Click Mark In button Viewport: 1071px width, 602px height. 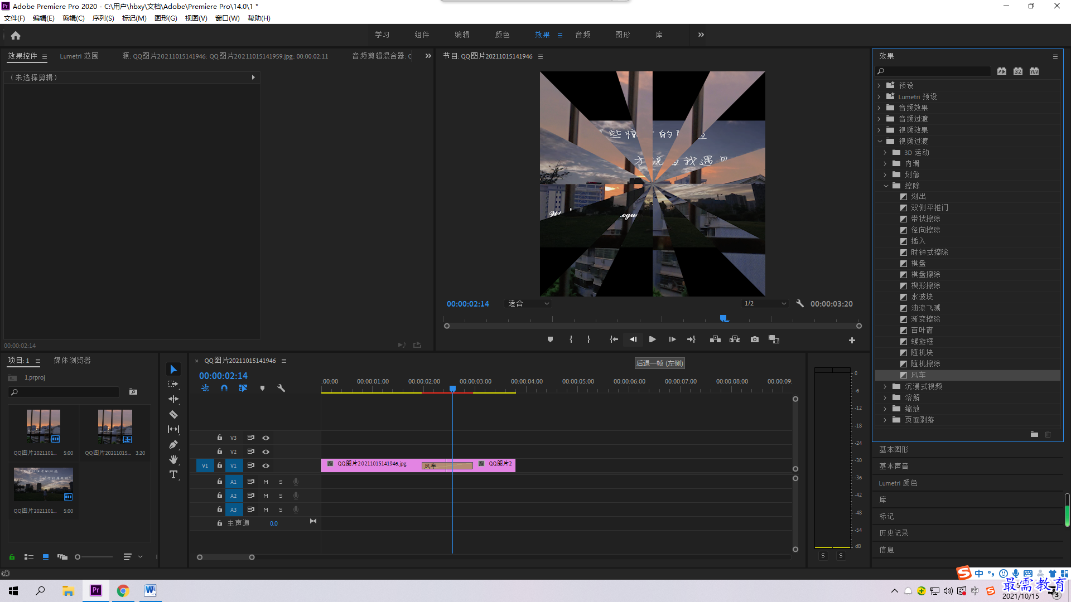[571, 339]
